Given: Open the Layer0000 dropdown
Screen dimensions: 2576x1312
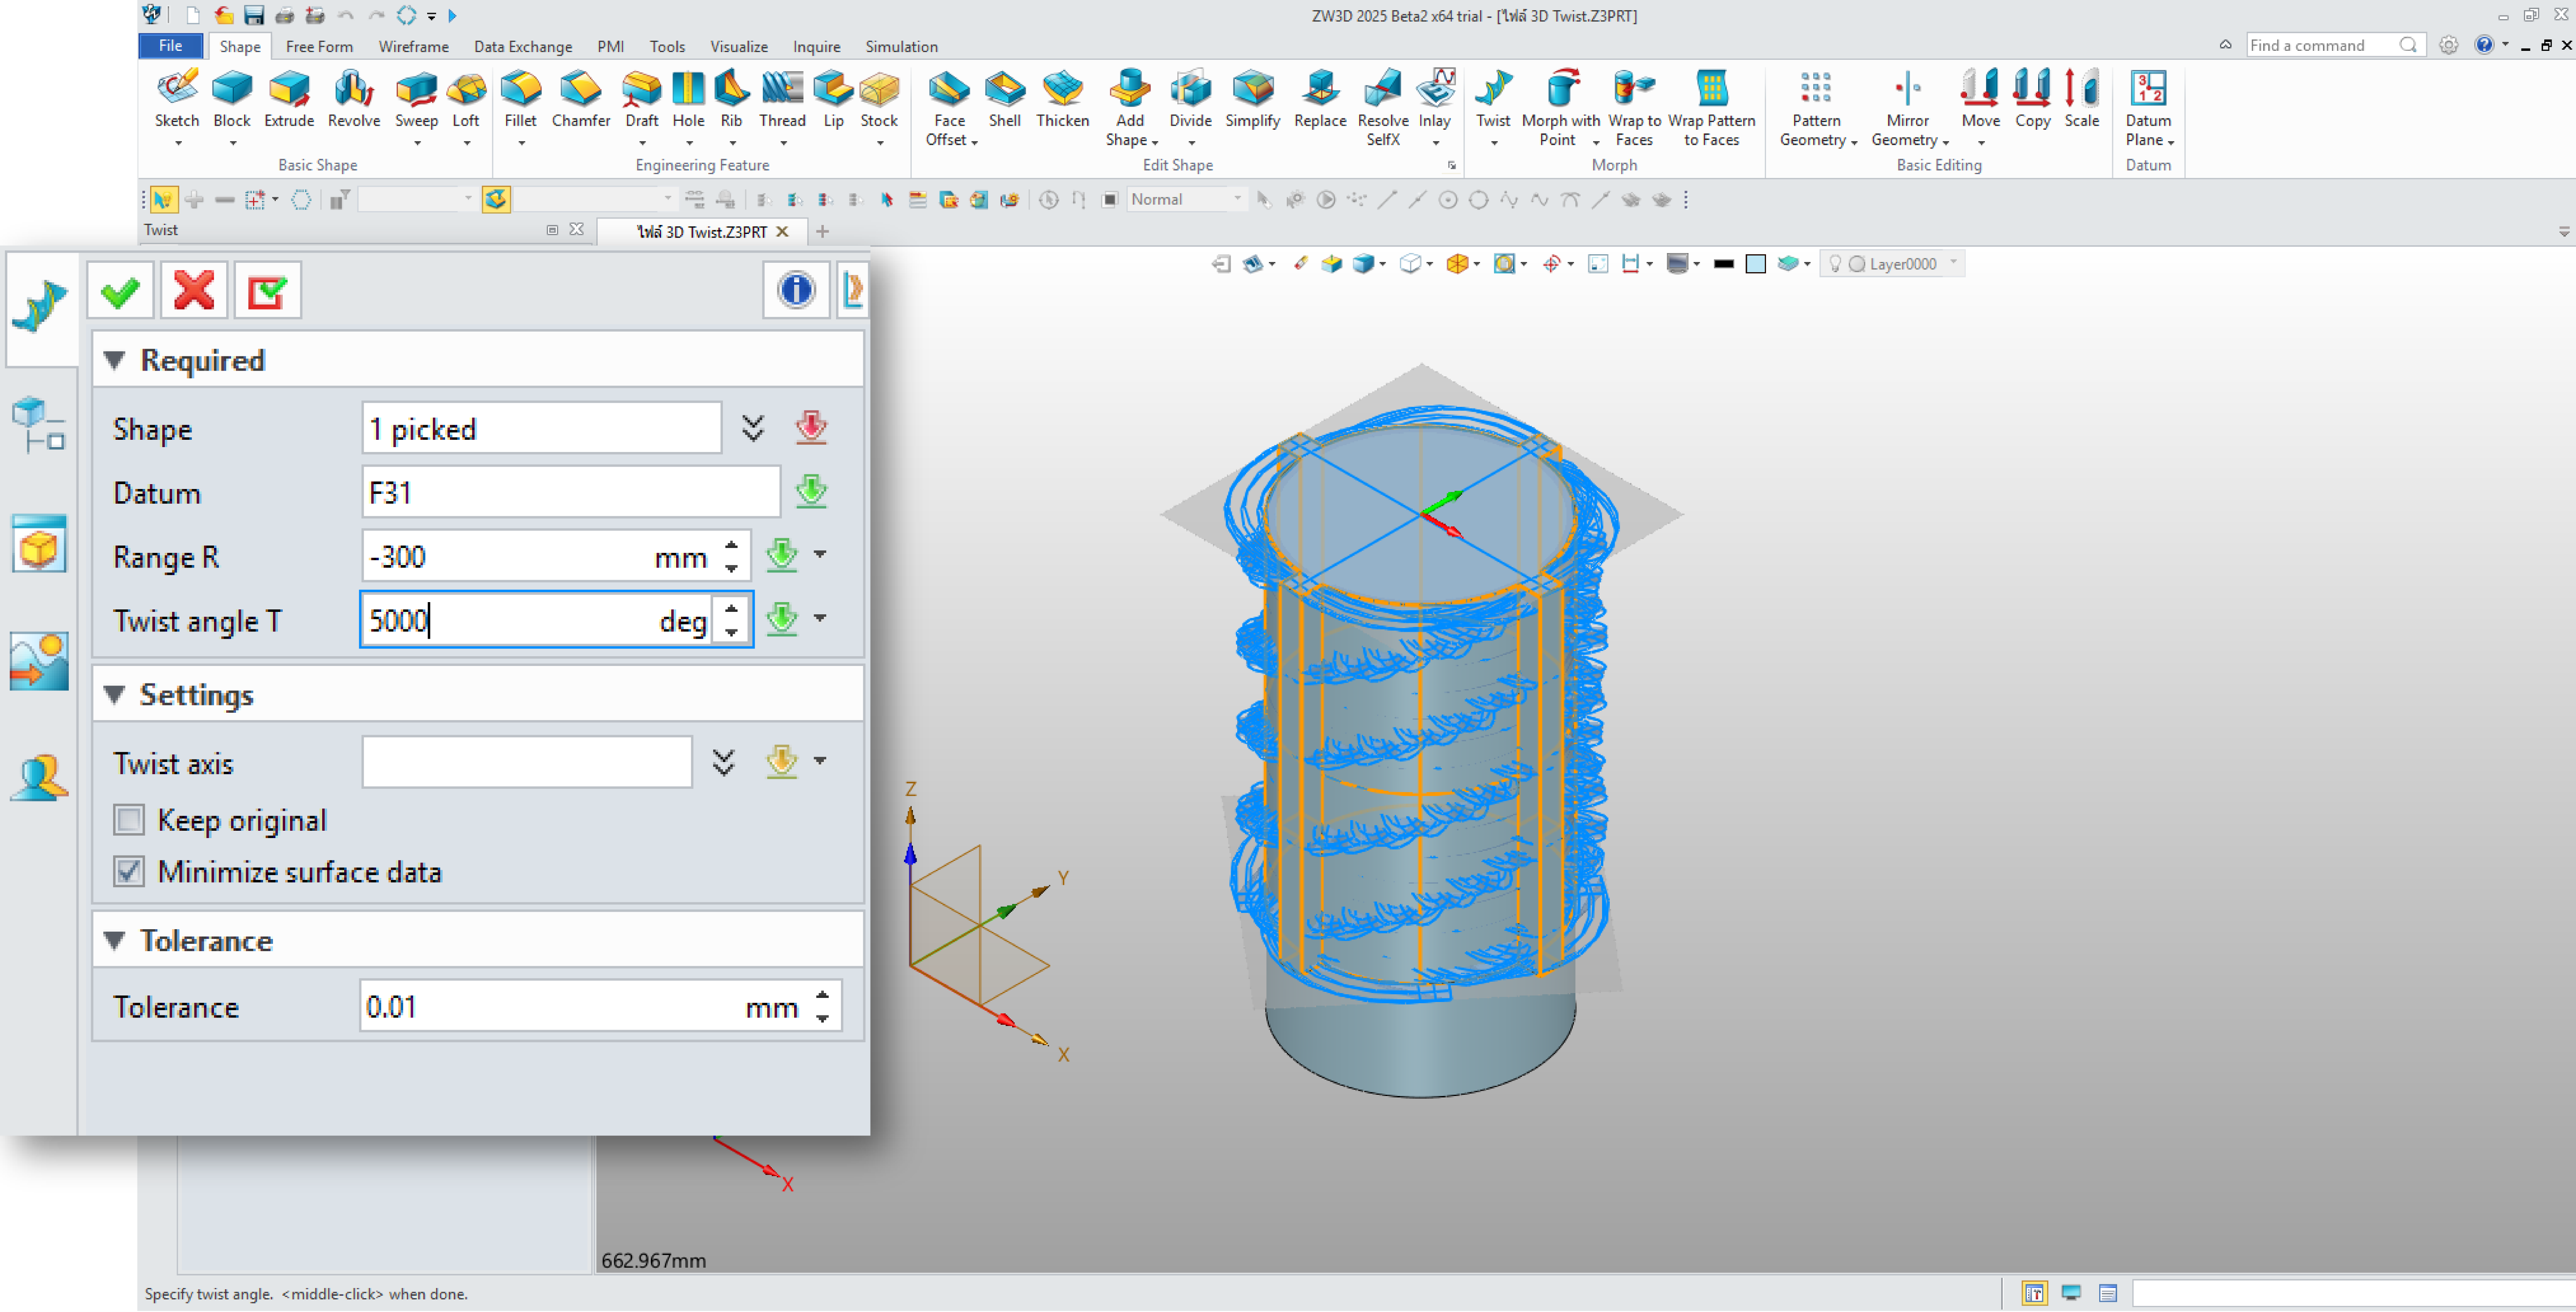Looking at the screenshot, I should pos(1953,263).
